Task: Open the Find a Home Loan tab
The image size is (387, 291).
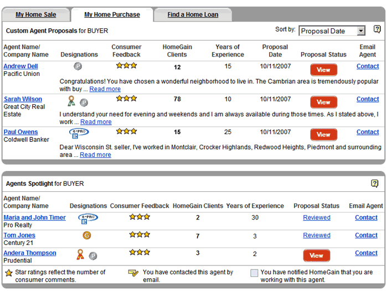Action: click(x=193, y=15)
